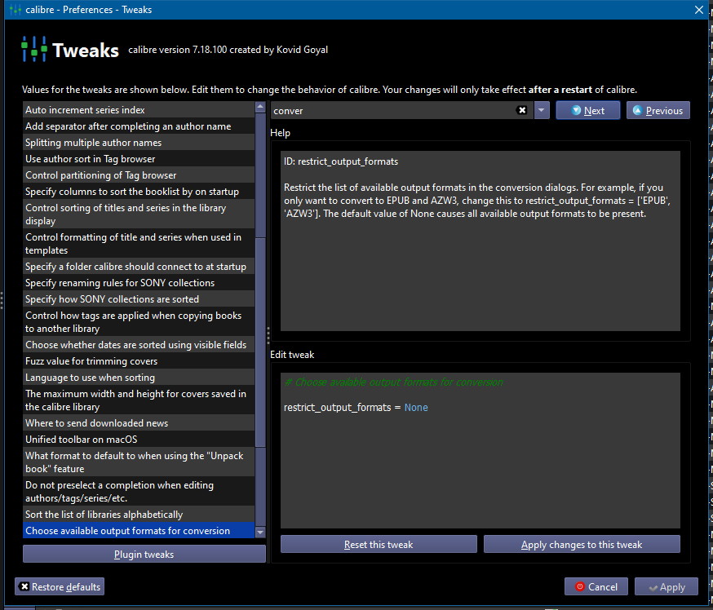Select 'Unified toolbar on macOS' tweak
Image resolution: width=713 pixels, height=610 pixels.
click(139, 440)
